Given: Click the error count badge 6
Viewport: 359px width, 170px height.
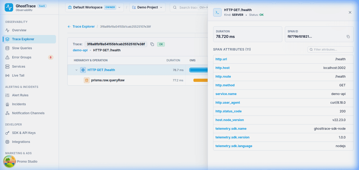Looking at the screenshot, I should (50, 57).
